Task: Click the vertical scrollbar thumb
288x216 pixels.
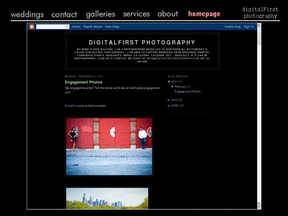Action: 259,36
